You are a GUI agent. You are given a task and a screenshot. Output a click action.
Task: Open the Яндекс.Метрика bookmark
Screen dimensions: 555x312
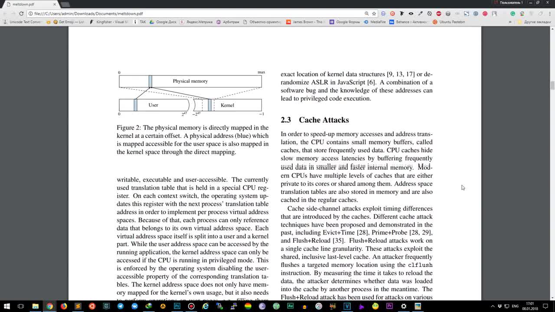pyautogui.click(x=196, y=22)
